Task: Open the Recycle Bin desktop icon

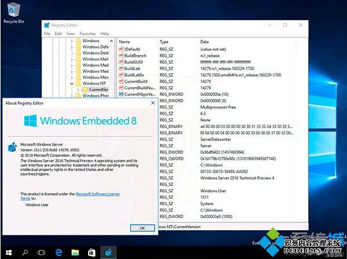Action: (14, 13)
